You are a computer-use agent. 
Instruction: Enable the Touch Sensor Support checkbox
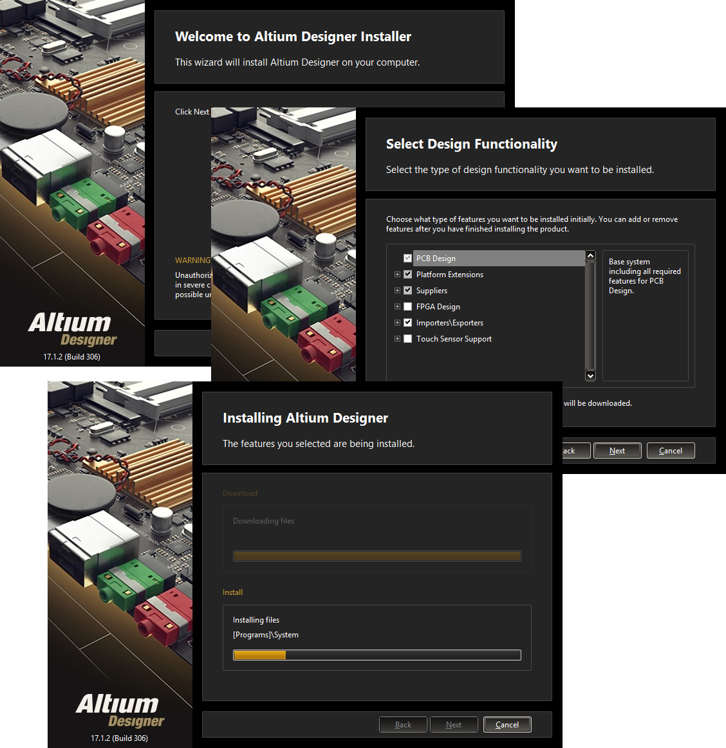click(407, 339)
